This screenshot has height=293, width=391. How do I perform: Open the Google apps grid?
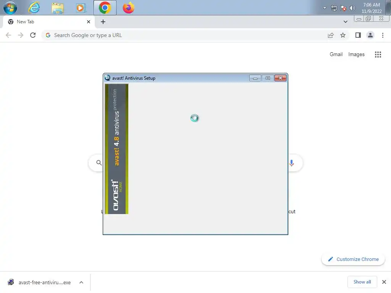(x=378, y=55)
